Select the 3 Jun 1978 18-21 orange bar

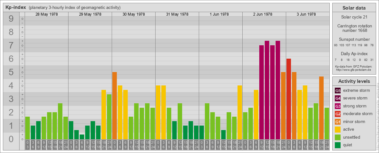[x=321, y=108]
